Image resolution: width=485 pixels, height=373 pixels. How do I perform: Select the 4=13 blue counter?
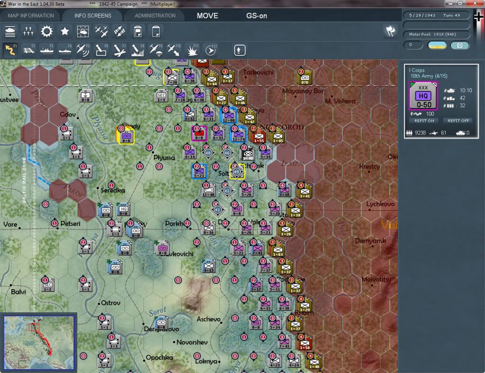[209, 266]
